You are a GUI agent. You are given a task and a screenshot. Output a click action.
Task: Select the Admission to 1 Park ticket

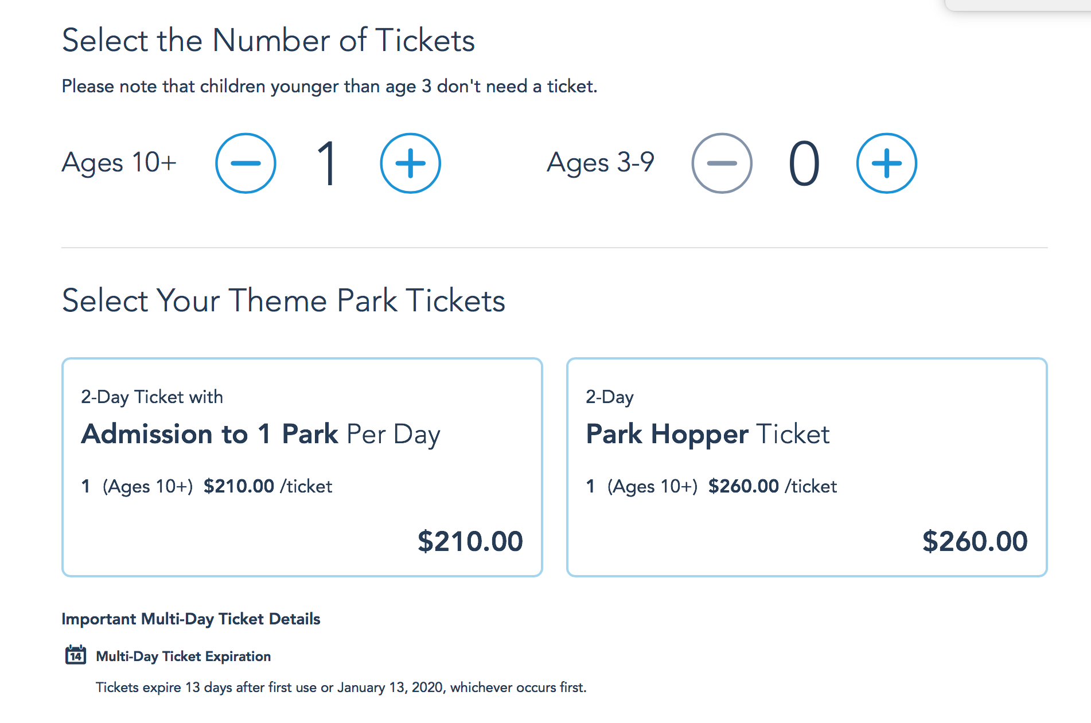[x=302, y=466]
